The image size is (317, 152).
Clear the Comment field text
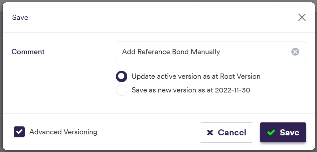(295, 52)
